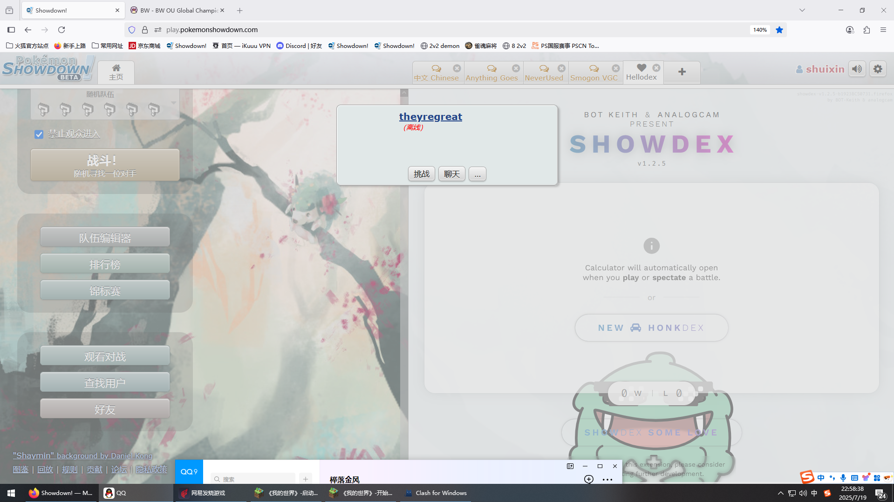Click the Showdex info circle icon
The image size is (894, 502).
651,246
